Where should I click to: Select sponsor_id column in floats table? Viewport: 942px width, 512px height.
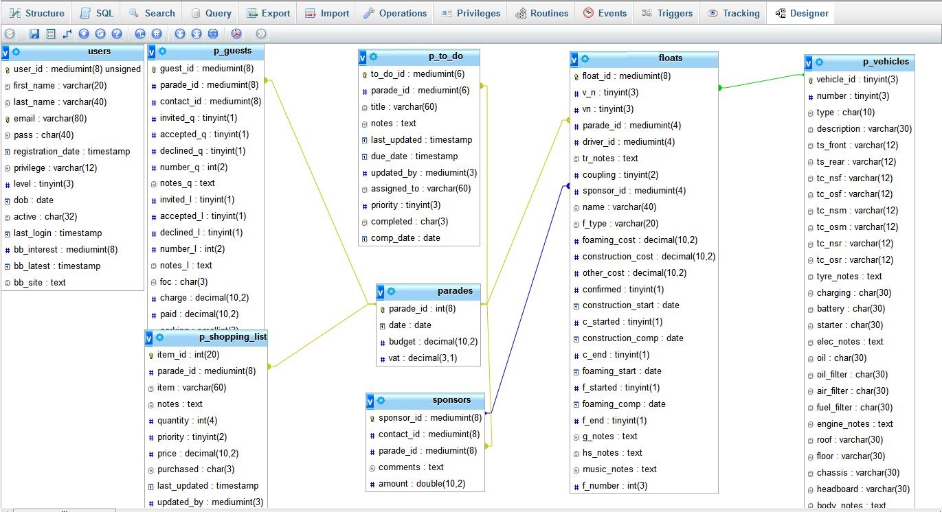point(633,191)
